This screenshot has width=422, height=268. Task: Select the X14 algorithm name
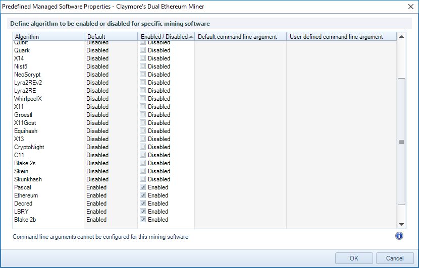click(x=19, y=58)
